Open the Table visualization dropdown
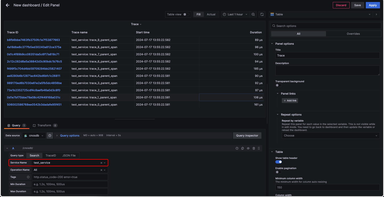The width and height of the screenshot is (384, 197). click(320, 14)
